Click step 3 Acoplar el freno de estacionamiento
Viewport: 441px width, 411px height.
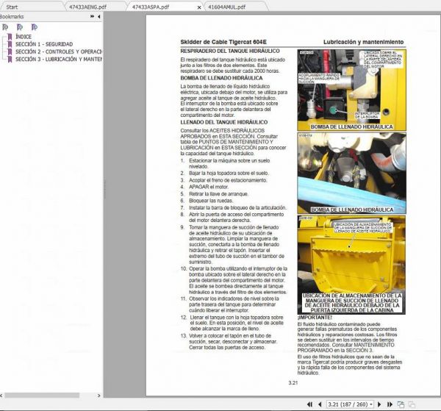(228, 180)
